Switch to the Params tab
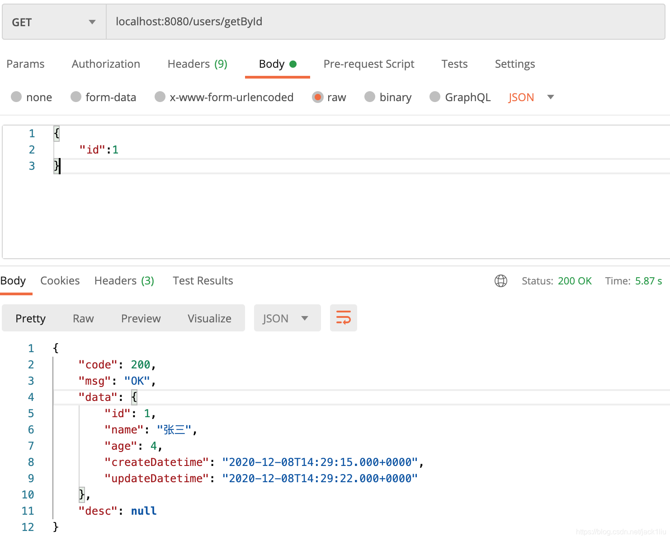Viewport: 670px width, 540px height. (x=25, y=64)
